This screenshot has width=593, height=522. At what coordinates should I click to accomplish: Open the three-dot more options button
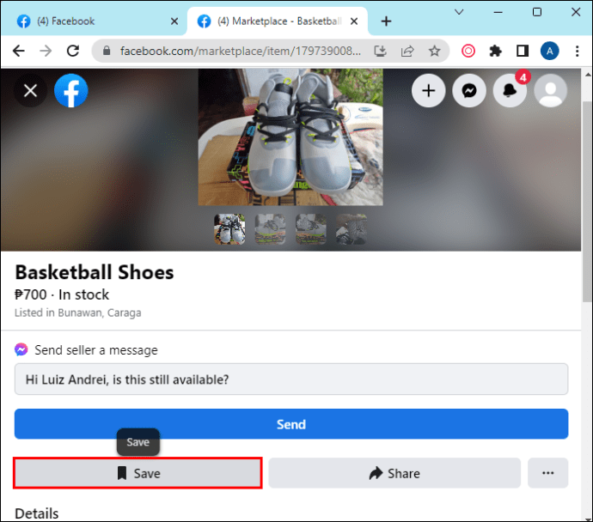(x=548, y=473)
